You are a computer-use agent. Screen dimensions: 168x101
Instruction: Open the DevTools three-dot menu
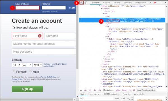tap(161, 3)
